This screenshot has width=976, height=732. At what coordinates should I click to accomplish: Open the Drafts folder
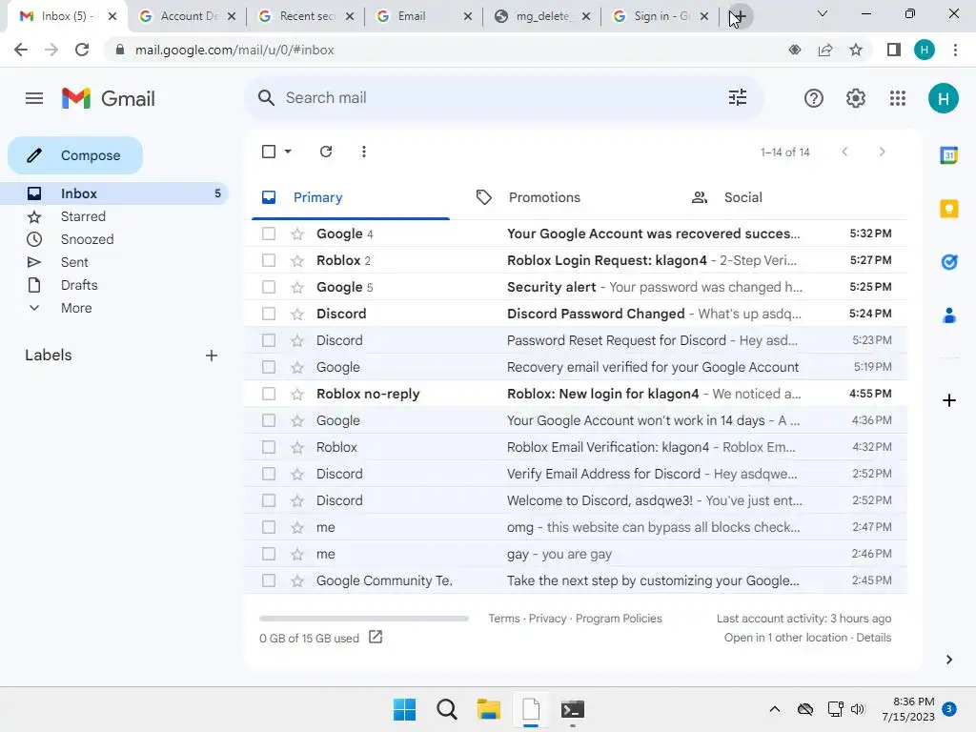79,285
